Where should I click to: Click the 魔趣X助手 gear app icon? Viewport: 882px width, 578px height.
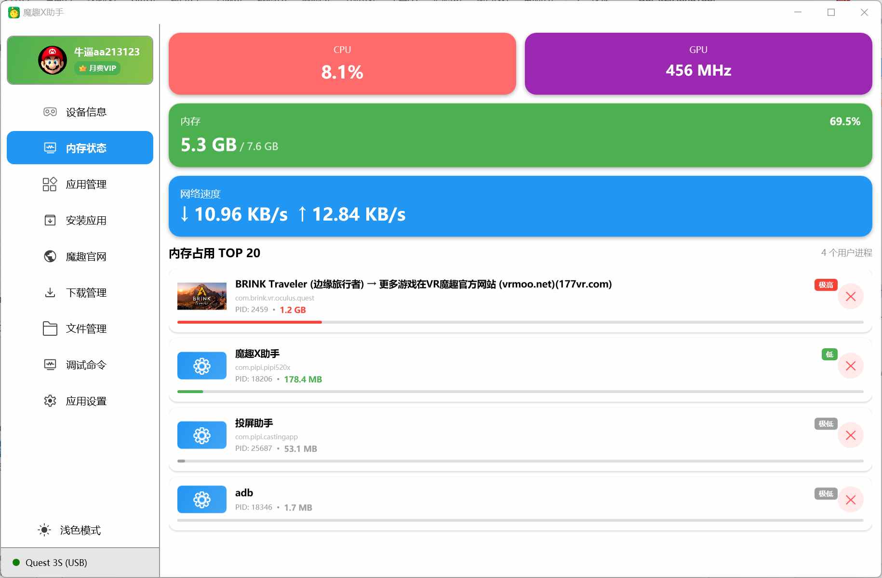click(x=202, y=366)
